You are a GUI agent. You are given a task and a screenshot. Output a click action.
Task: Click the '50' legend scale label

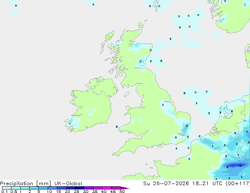point(122,191)
